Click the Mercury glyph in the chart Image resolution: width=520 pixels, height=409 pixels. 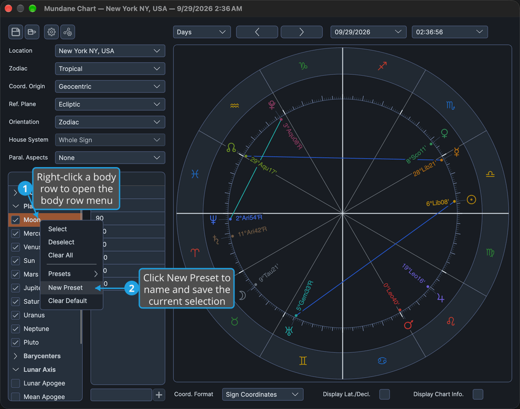click(x=457, y=152)
